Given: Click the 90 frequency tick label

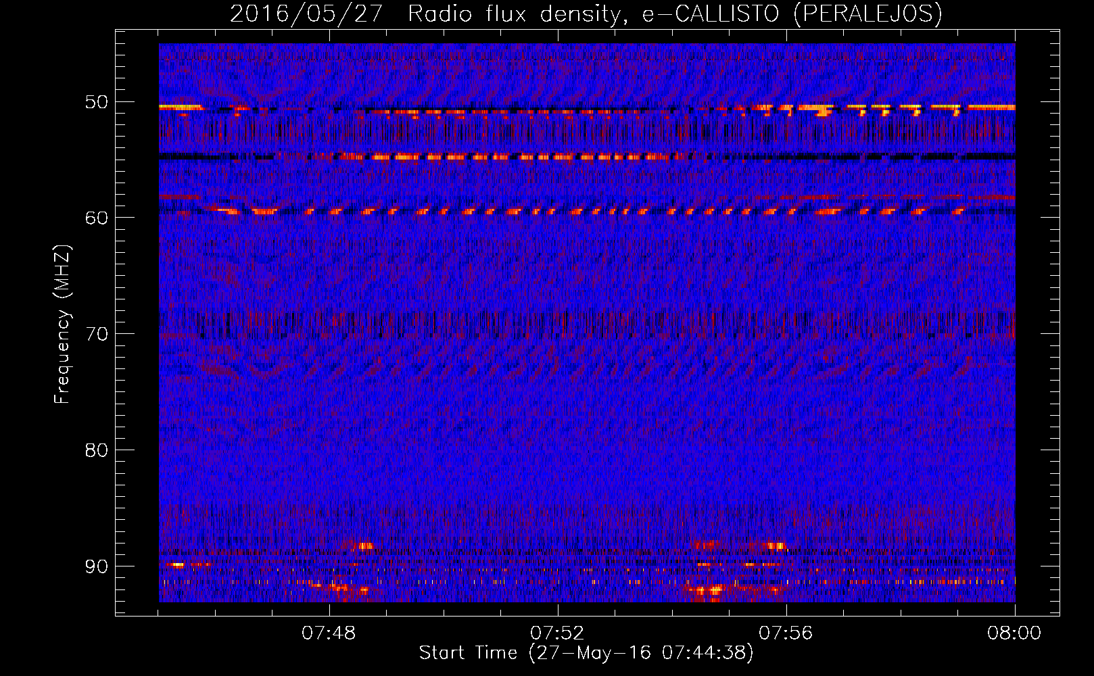Looking at the screenshot, I should [x=96, y=566].
